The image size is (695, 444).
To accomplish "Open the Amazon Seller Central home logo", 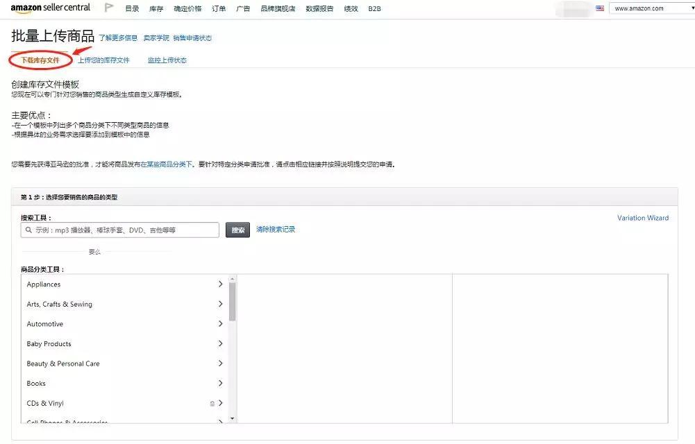I will (50, 8).
